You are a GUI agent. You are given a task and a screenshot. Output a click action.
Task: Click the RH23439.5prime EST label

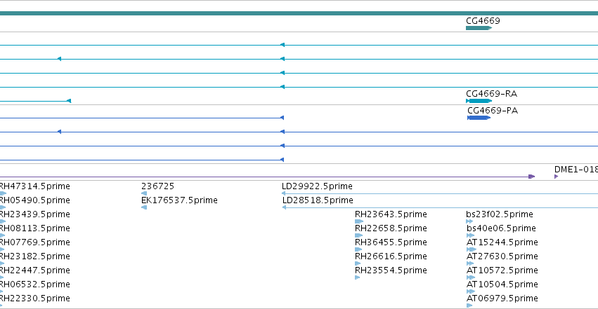(35, 214)
